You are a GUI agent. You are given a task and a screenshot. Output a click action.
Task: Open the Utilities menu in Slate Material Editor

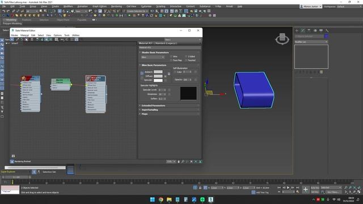(x=75, y=35)
